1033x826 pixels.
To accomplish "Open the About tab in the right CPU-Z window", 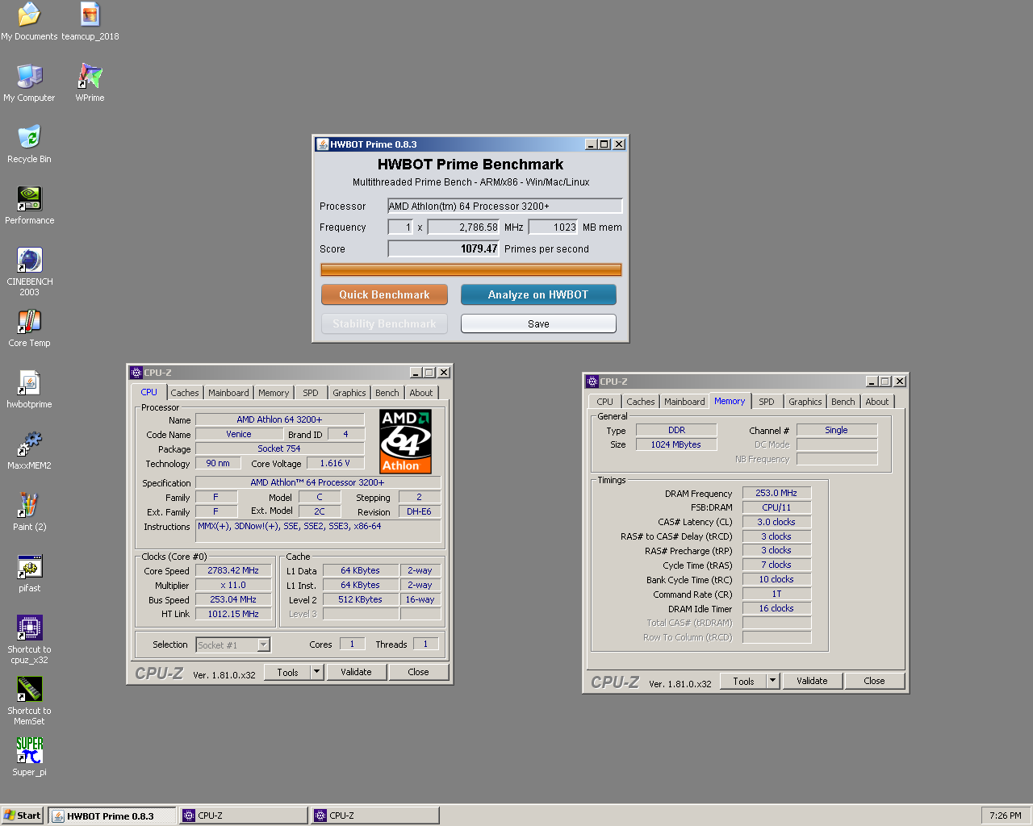I will 877,402.
